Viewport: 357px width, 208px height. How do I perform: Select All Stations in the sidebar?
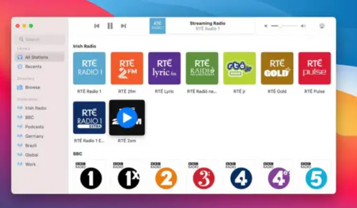point(40,57)
